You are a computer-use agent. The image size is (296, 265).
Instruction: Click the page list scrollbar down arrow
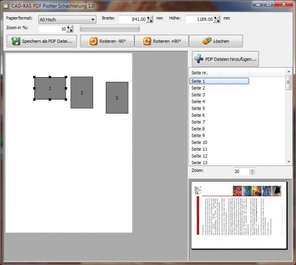289,162
